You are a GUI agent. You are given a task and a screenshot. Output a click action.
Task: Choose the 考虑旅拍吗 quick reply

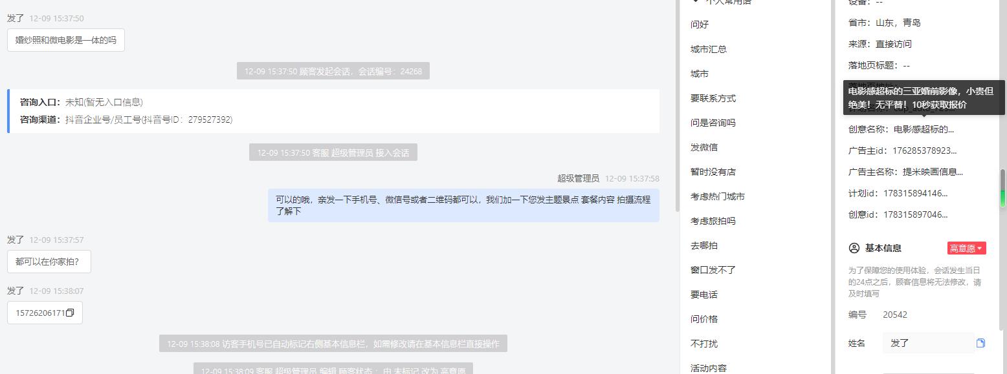click(713, 221)
